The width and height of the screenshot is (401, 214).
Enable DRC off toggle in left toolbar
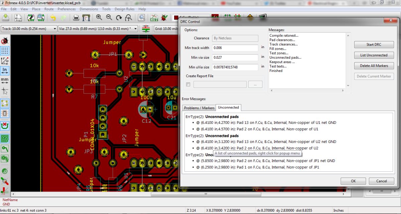5,41
